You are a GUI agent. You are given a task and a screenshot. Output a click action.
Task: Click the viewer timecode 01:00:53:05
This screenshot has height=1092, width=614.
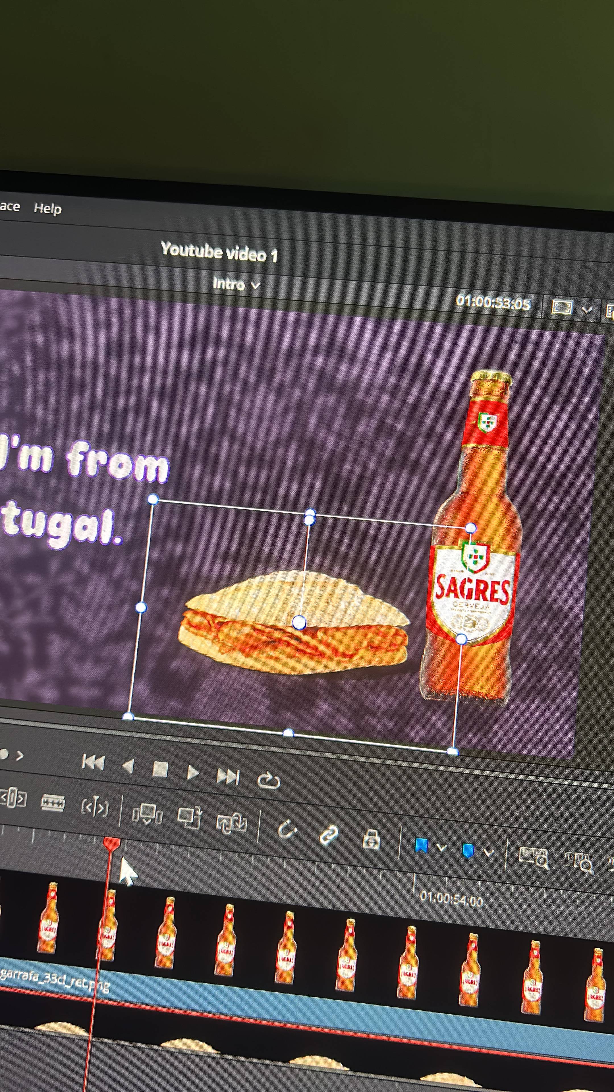tap(493, 302)
